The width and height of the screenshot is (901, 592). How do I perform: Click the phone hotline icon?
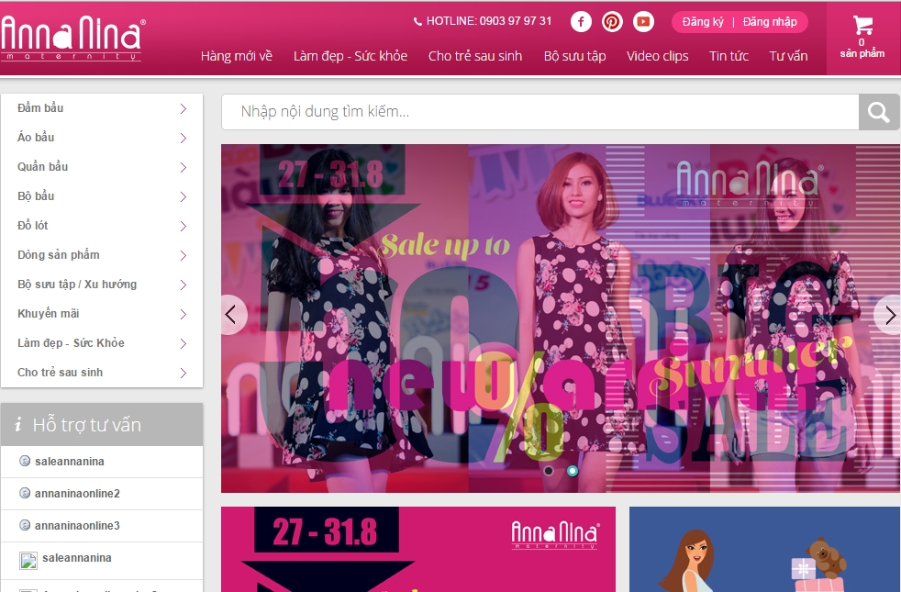coord(417,22)
